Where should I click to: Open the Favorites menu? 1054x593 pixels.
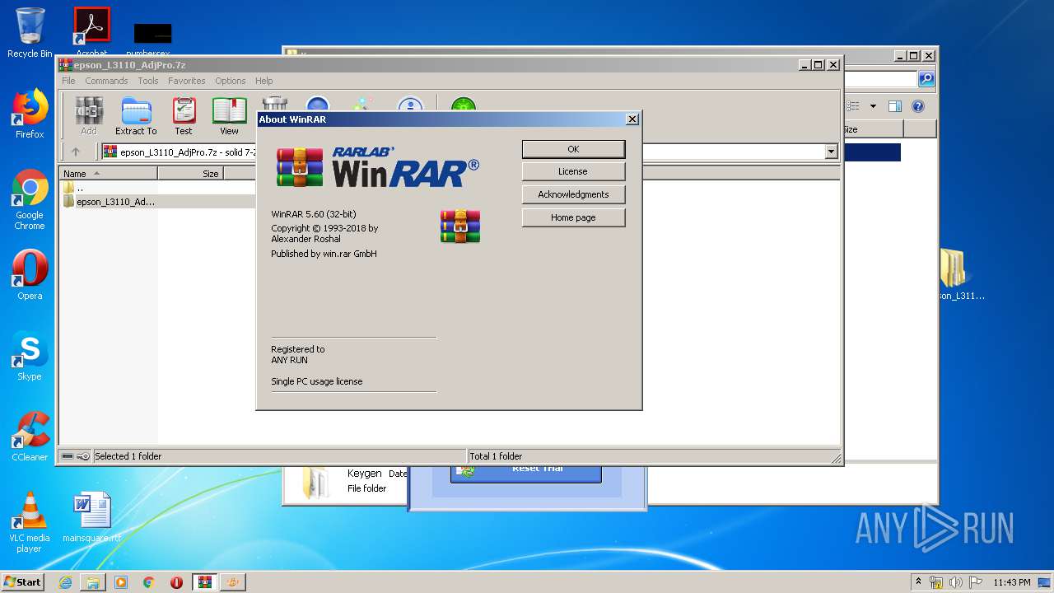point(187,81)
